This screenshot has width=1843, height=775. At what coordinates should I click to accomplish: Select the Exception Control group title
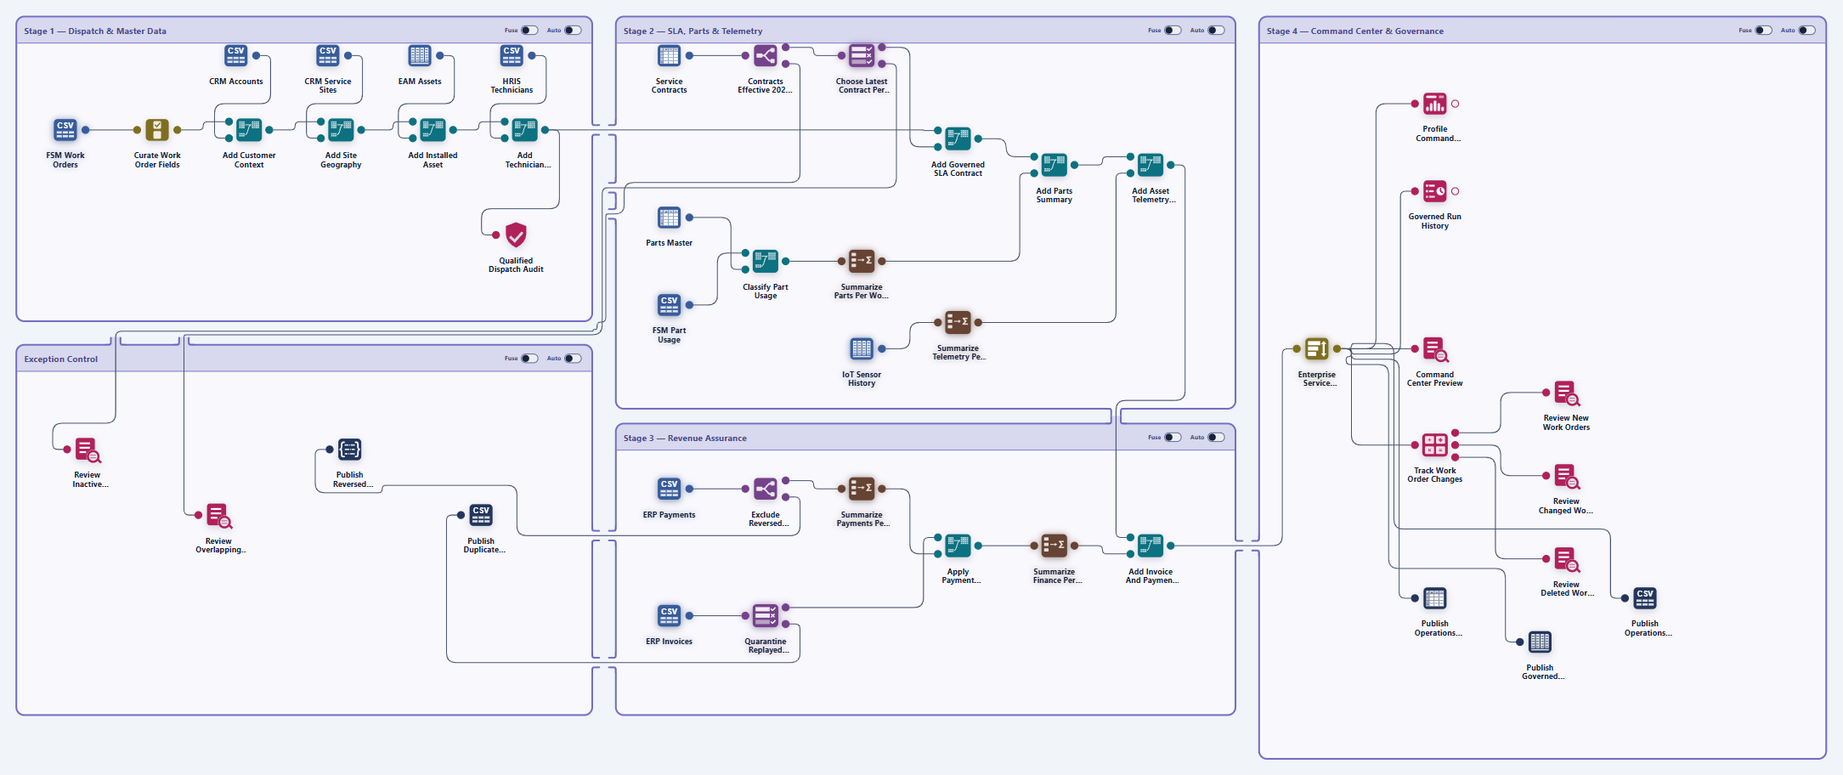[60, 359]
